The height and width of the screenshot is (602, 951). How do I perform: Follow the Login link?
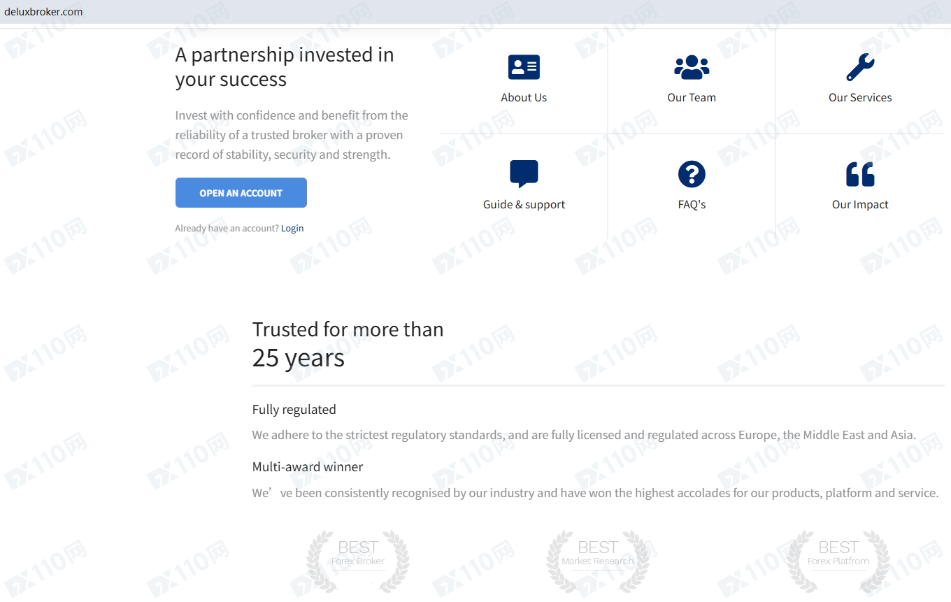coord(292,228)
